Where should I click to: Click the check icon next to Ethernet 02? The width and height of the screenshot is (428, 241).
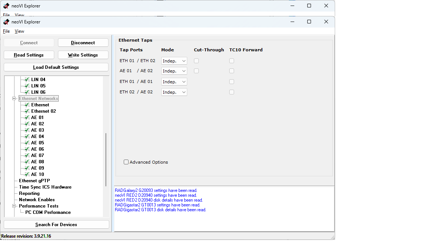pyautogui.click(x=27, y=111)
